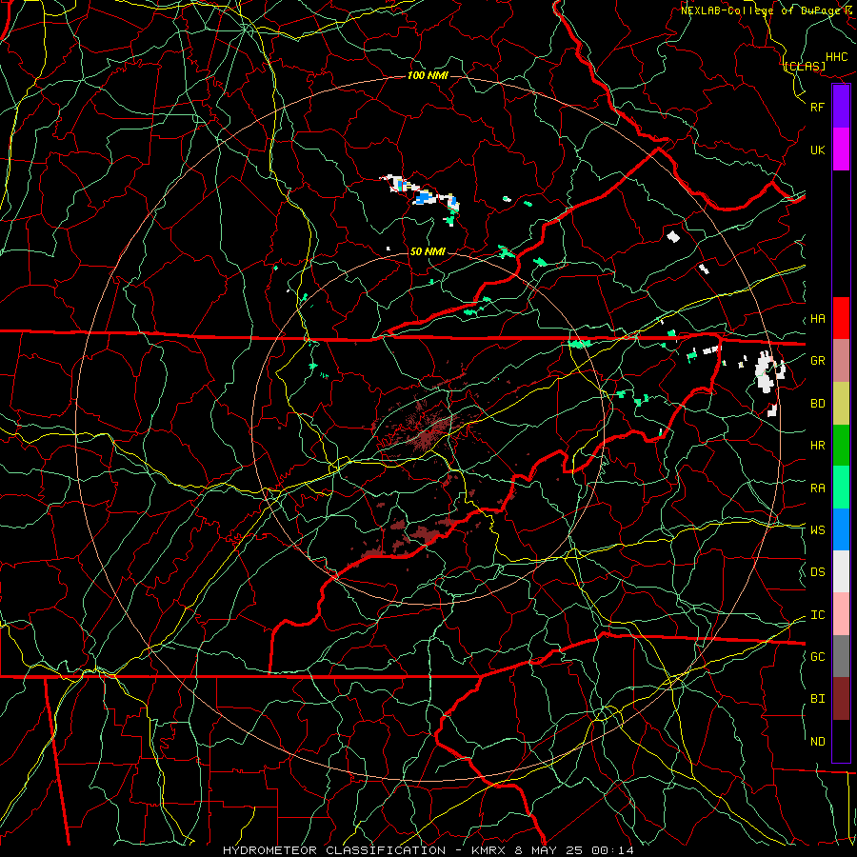The width and height of the screenshot is (857, 857).
Task: Click the 100 NMI range ring label
Action: point(428,75)
